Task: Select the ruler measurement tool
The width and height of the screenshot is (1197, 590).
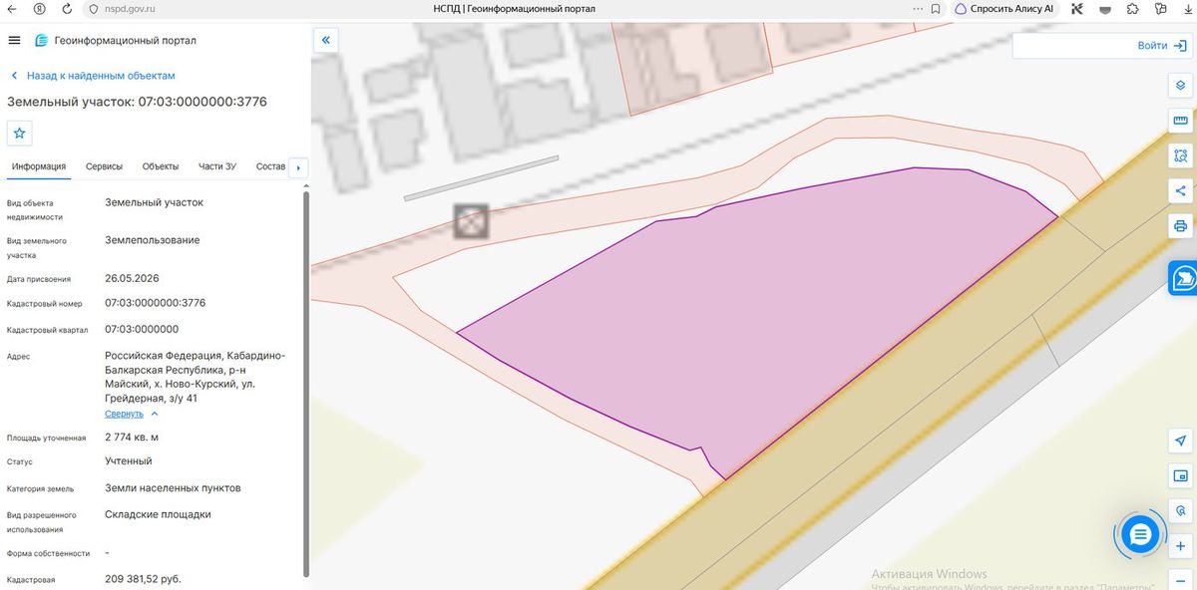Action: (1181, 121)
